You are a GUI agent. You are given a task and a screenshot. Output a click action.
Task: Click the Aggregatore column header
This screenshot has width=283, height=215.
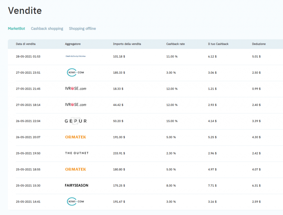pyautogui.click(x=73, y=44)
